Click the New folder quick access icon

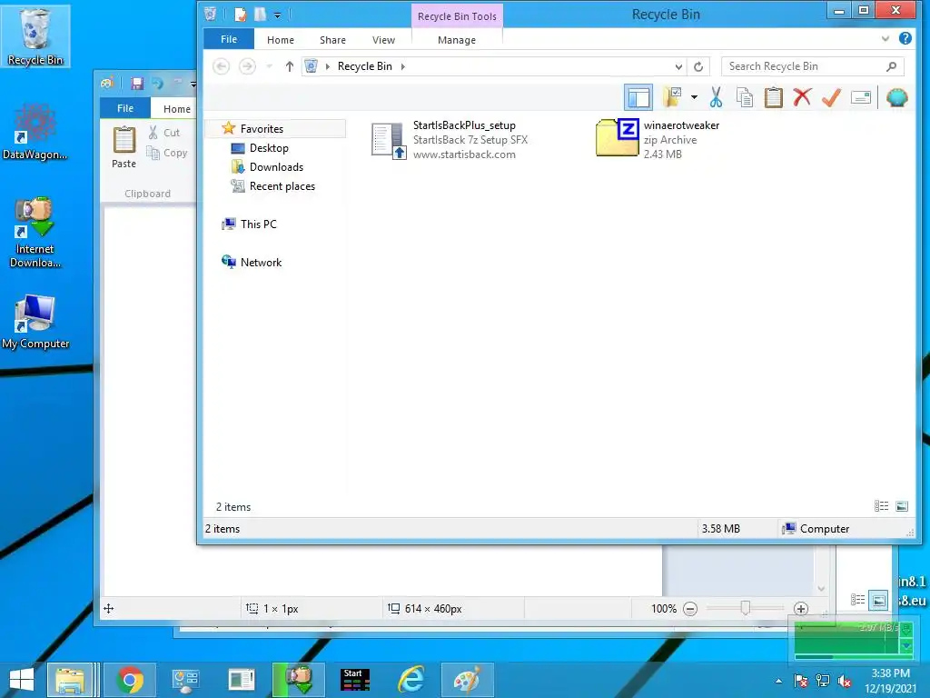tap(261, 15)
